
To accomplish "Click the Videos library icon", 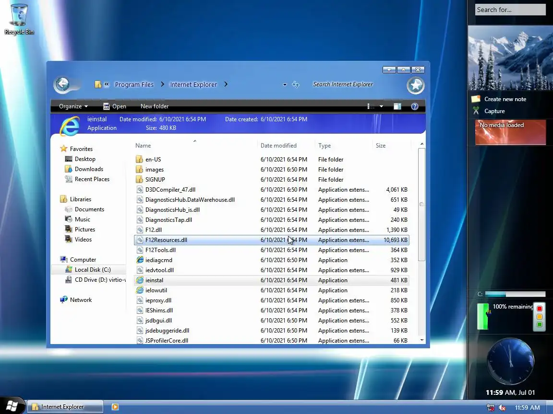I will 69,239.
